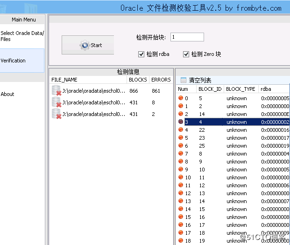Click the 清空列表 list icon
290x245 pixels.
point(184,80)
